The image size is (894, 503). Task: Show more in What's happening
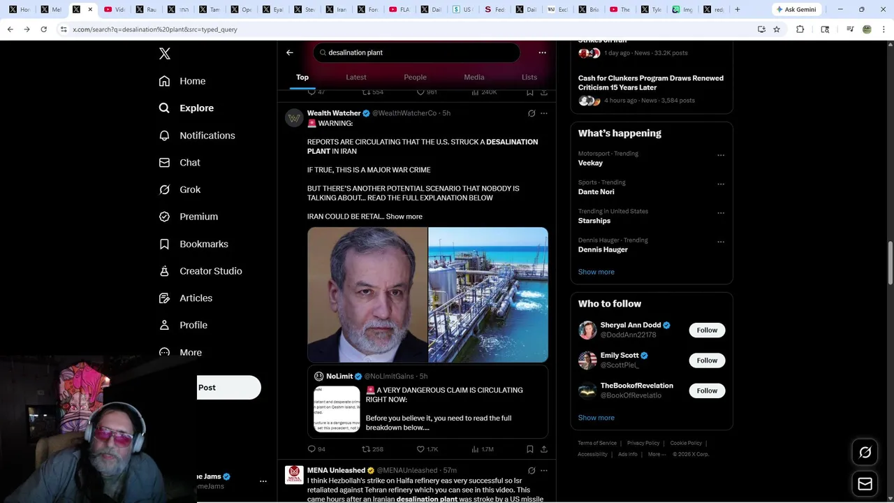(596, 272)
